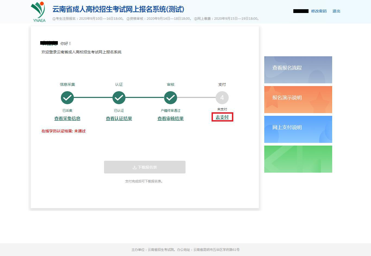Image resolution: width=371 pixels, height=256 pixels.
Task: Click the 认证 step checkmark icon
Action: [119, 98]
